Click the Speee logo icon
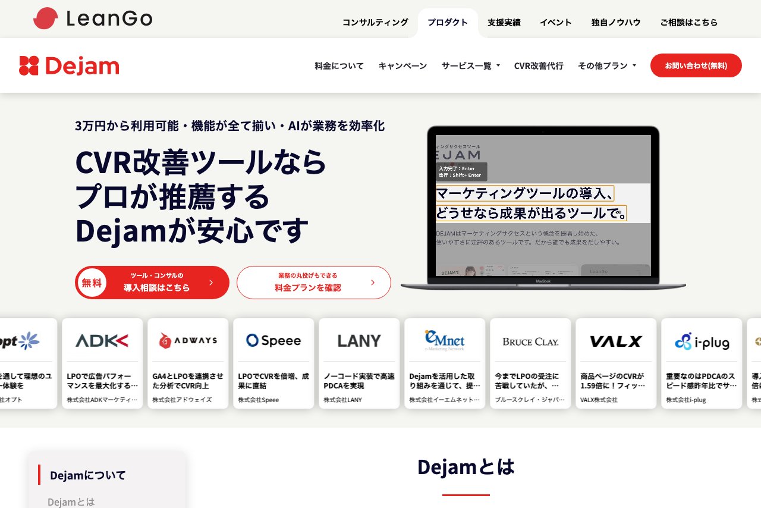Screen dimensions: 761x508 (273, 341)
